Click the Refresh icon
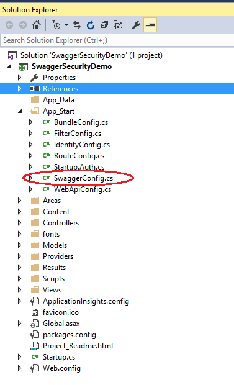The height and width of the screenshot is (385, 234). (91, 25)
